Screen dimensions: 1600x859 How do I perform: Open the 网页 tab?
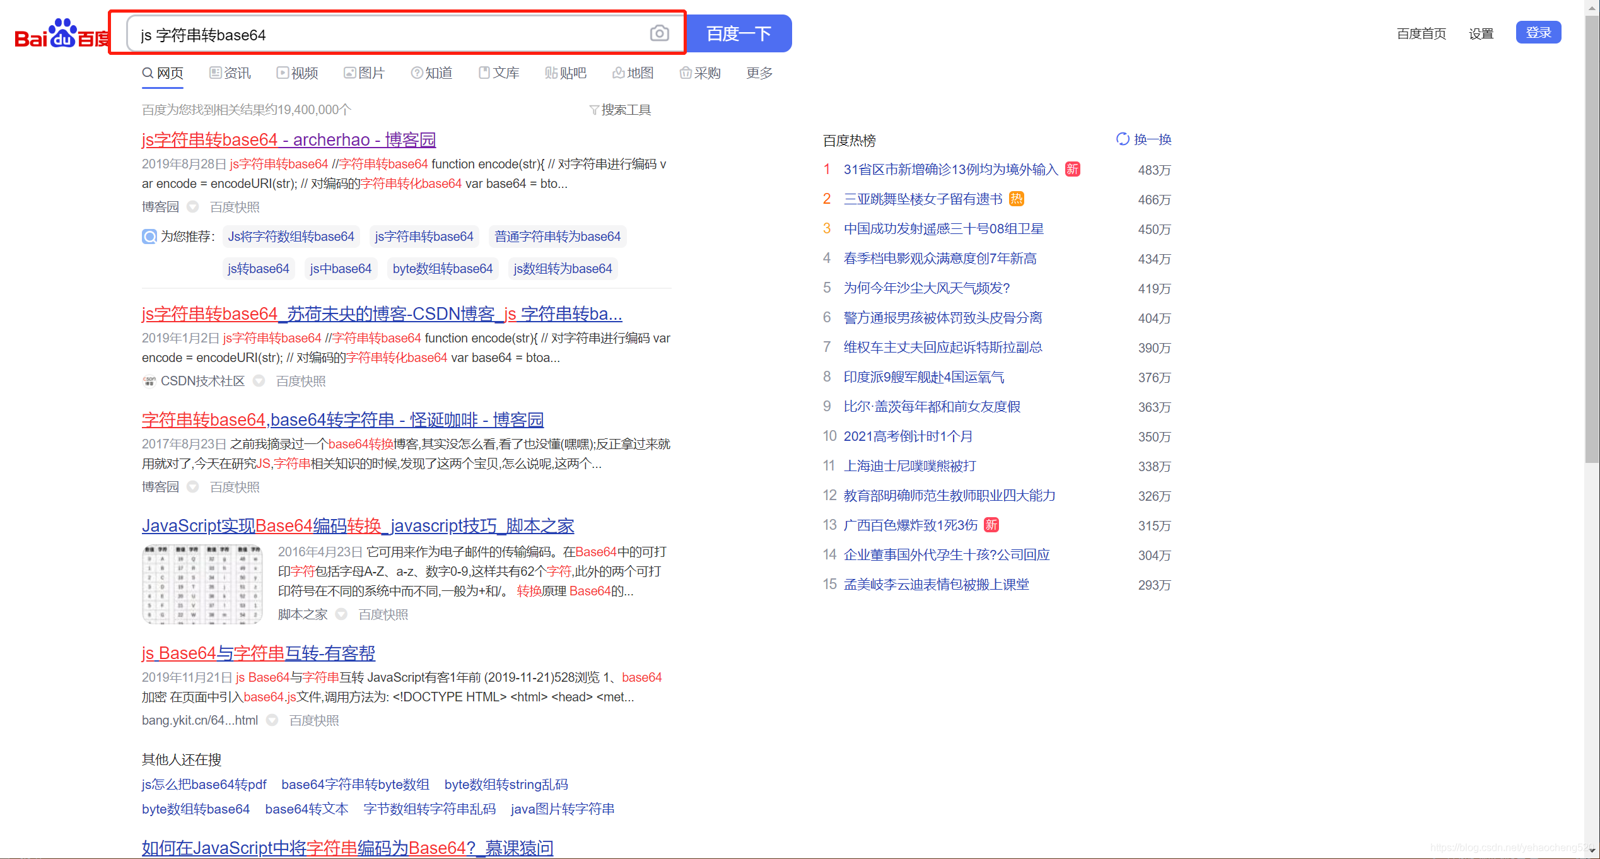click(163, 73)
